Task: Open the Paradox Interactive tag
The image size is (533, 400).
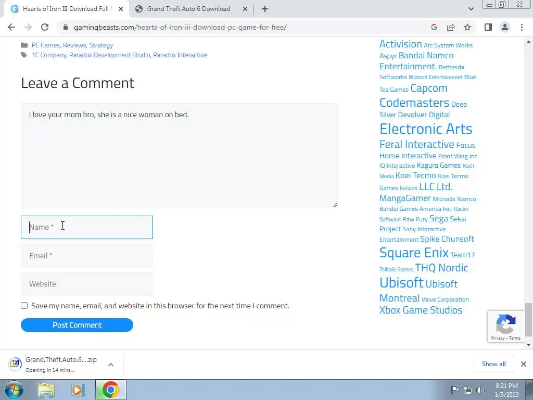Action: click(x=180, y=55)
